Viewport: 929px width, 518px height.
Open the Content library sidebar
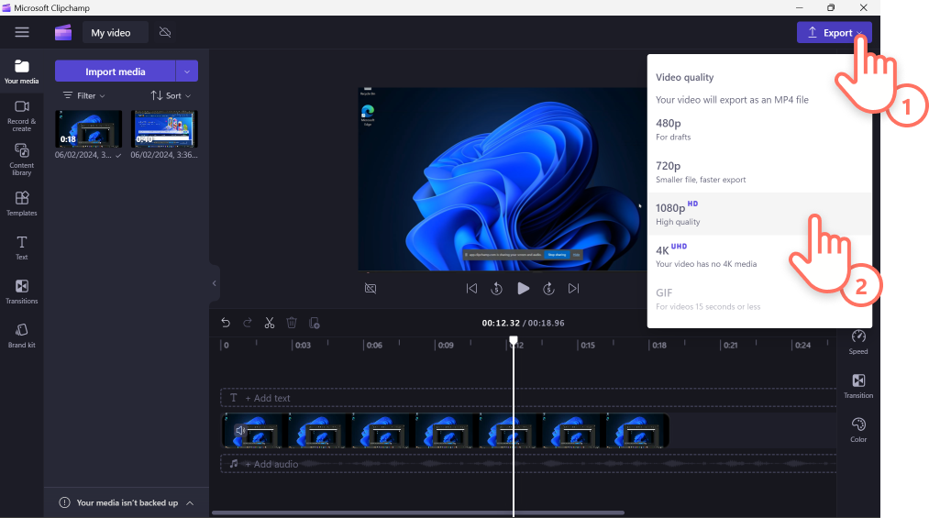coord(21,159)
